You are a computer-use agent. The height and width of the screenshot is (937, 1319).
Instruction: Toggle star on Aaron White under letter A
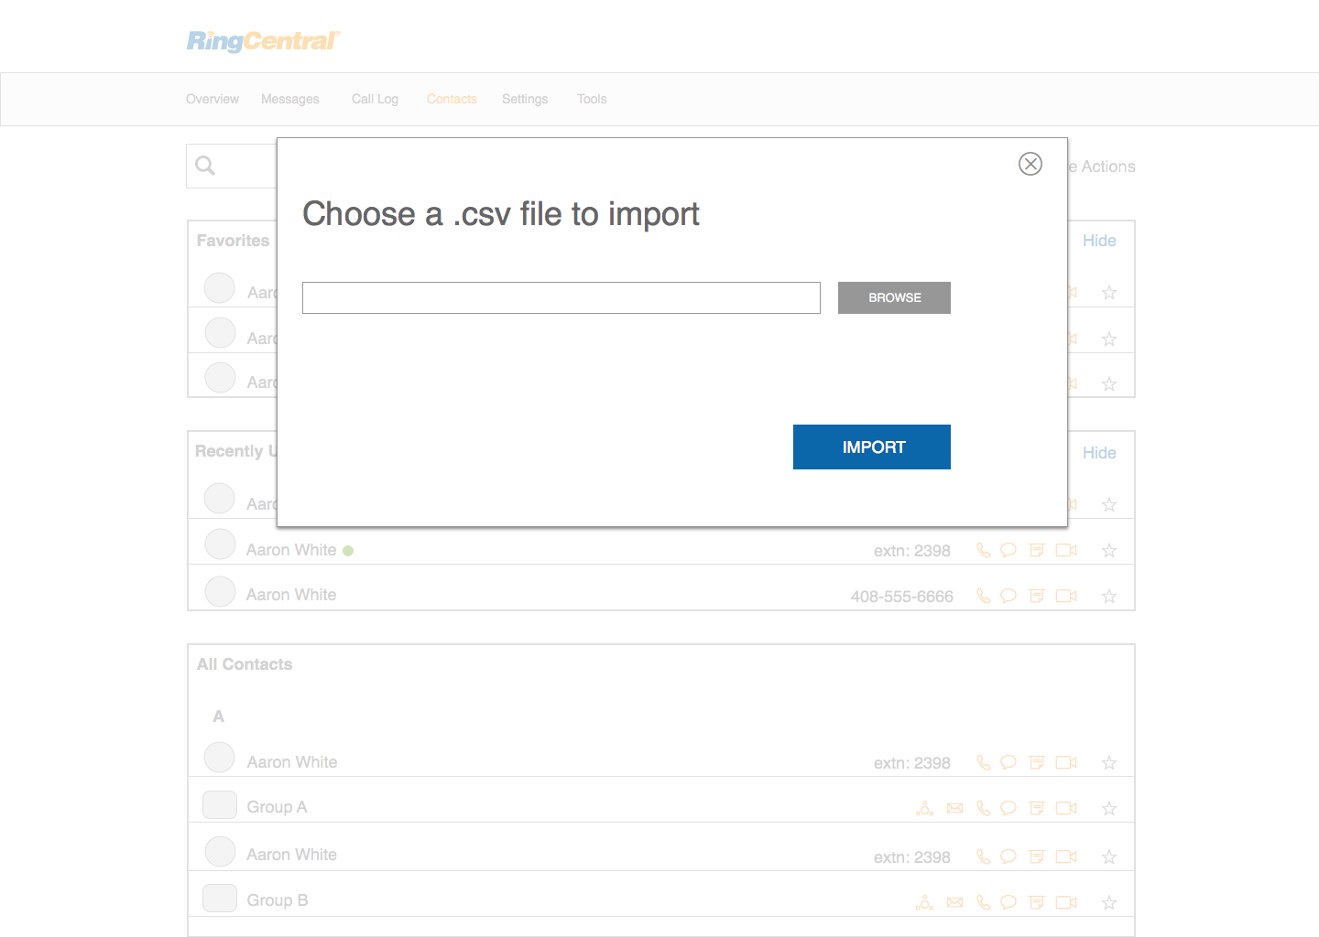[x=1109, y=763]
